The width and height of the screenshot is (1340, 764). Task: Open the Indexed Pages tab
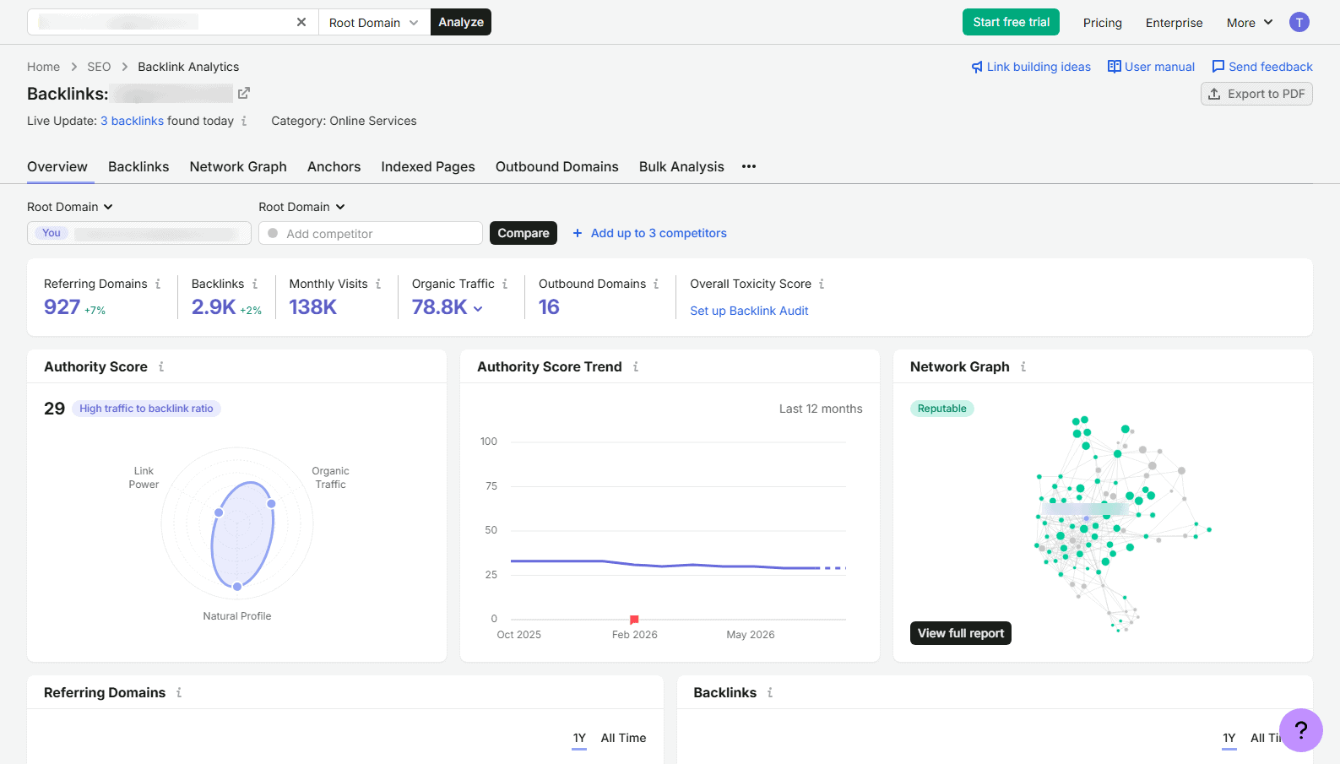428,166
